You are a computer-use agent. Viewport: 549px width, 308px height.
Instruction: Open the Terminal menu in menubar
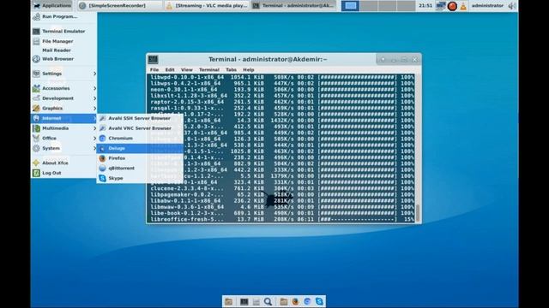209,70
